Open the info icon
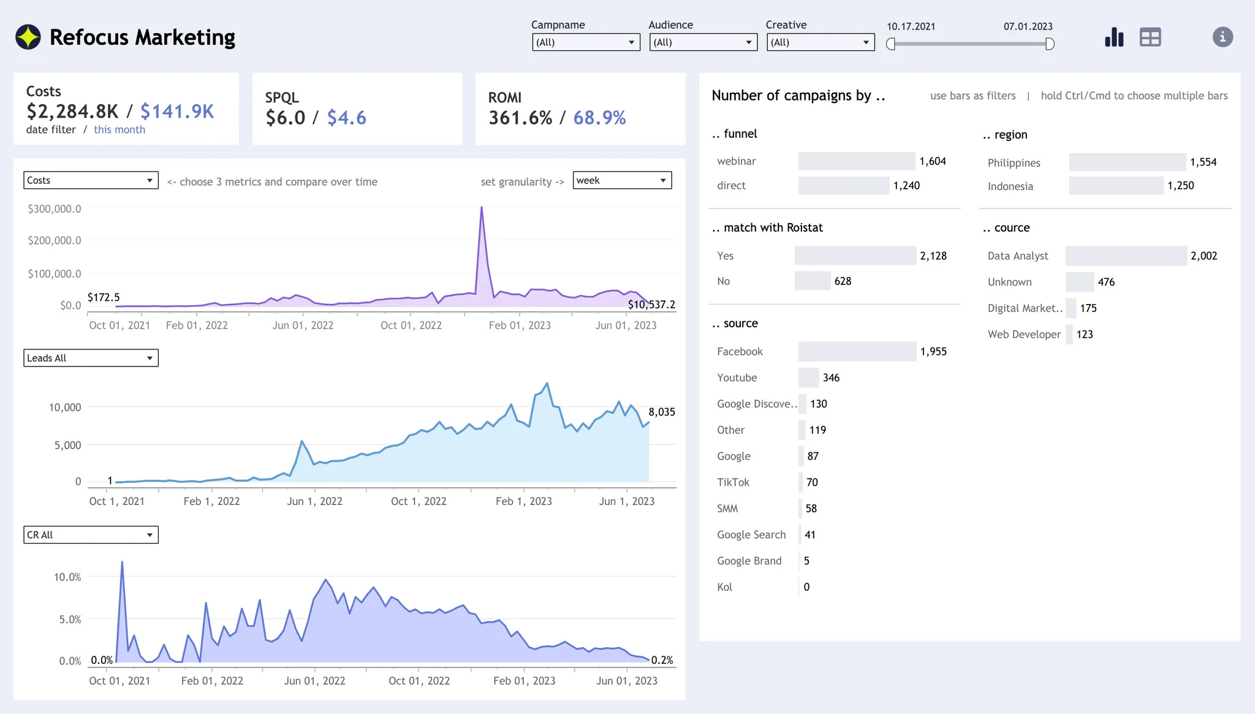This screenshot has height=714, width=1255. (x=1222, y=37)
